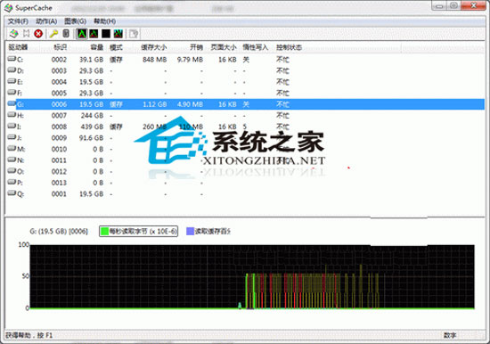Click the green legend color swatch
The image size is (490, 344).
(105, 231)
